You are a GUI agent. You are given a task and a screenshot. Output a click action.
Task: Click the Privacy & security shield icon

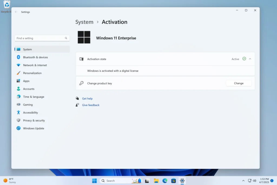pos(18,120)
